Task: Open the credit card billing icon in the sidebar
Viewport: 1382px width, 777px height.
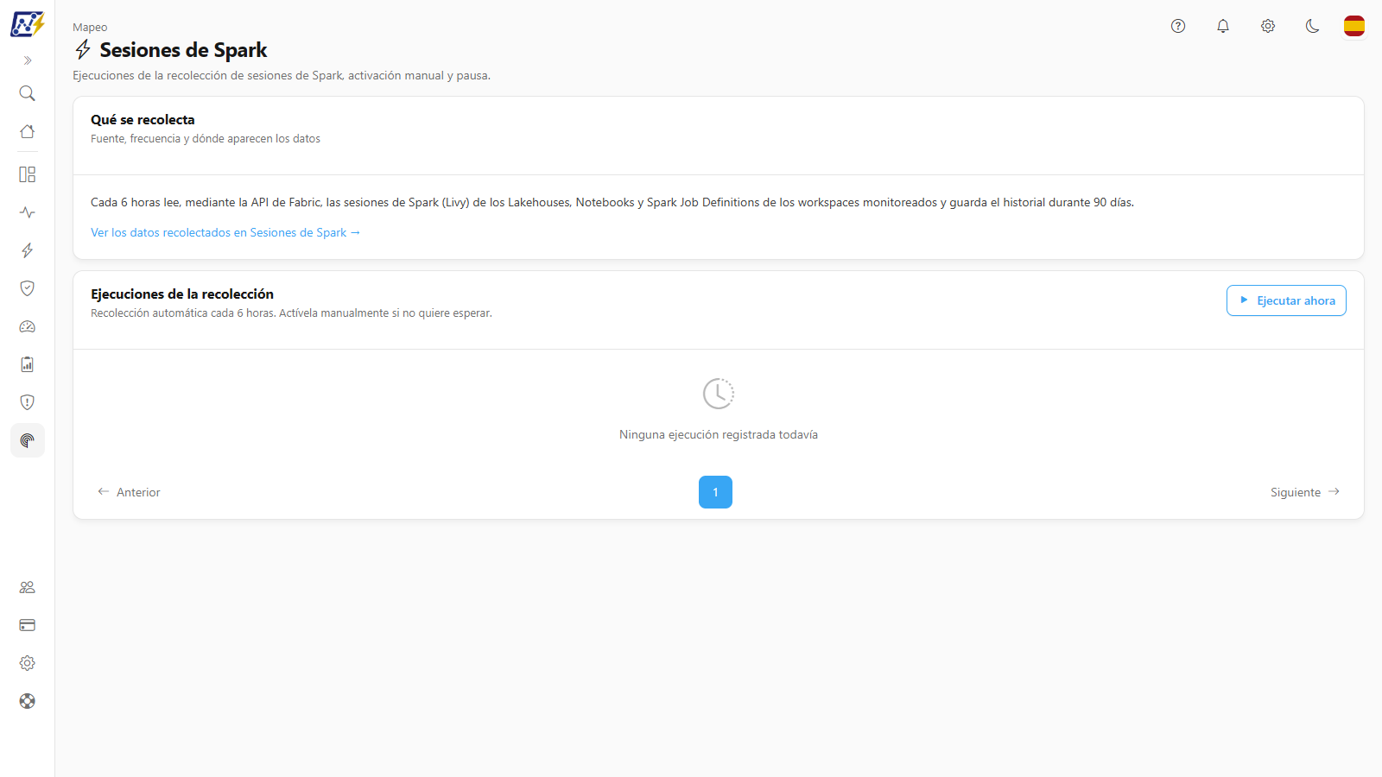Action: point(28,625)
